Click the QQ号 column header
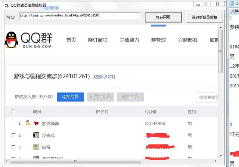The height and width of the screenshot is (167, 239). click(150, 112)
